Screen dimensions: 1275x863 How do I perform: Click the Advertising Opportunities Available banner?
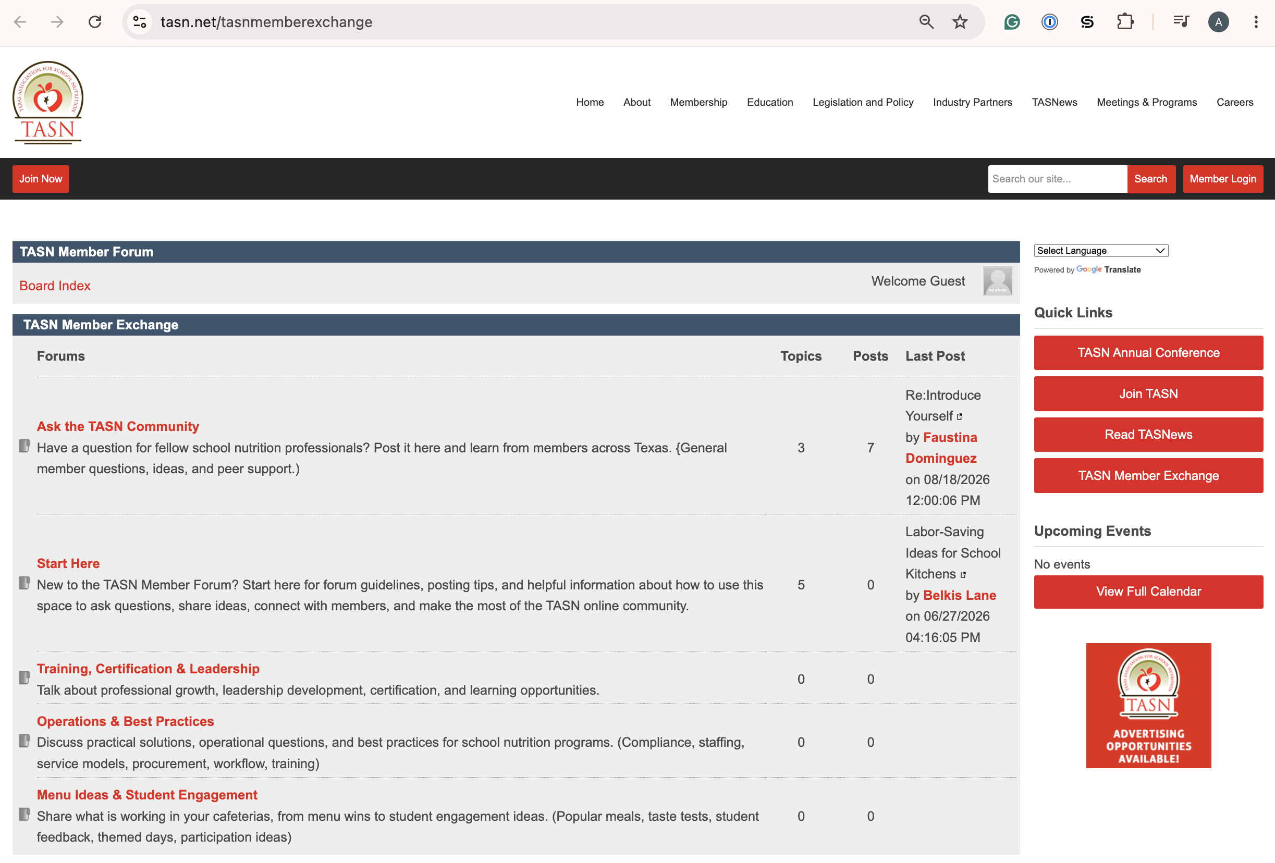click(1148, 706)
